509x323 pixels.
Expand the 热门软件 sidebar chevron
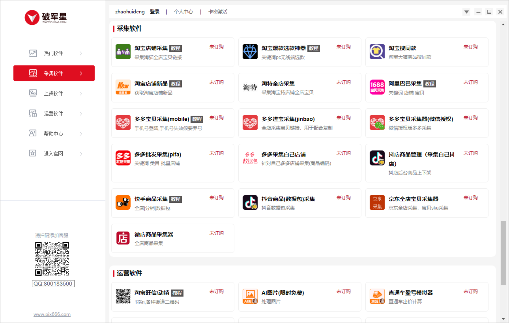pos(81,53)
